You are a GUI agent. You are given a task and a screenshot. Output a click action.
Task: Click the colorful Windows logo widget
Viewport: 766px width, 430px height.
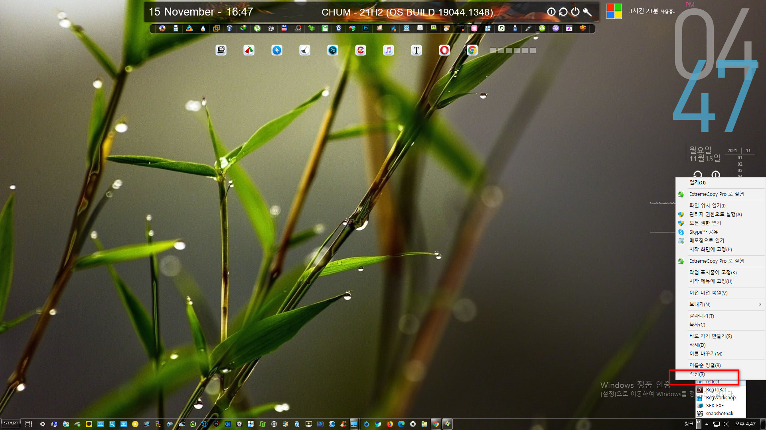tap(614, 11)
